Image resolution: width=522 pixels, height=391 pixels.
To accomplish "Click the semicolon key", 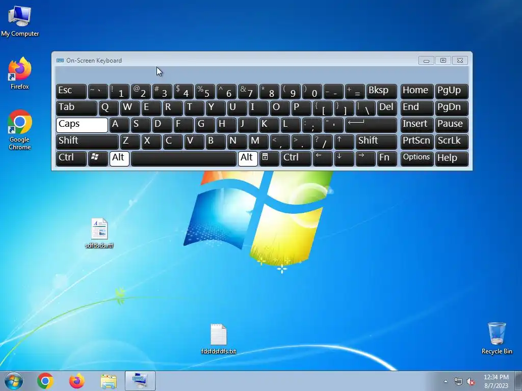I will 312,125.
